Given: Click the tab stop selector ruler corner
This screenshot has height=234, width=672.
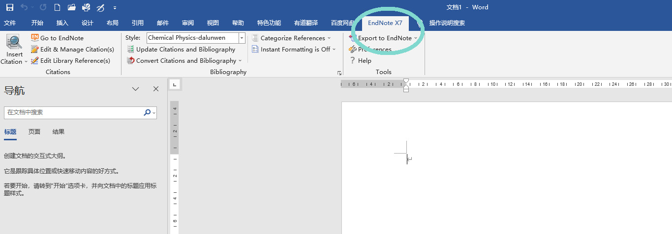Looking at the screenshot, I should point(174,85).
